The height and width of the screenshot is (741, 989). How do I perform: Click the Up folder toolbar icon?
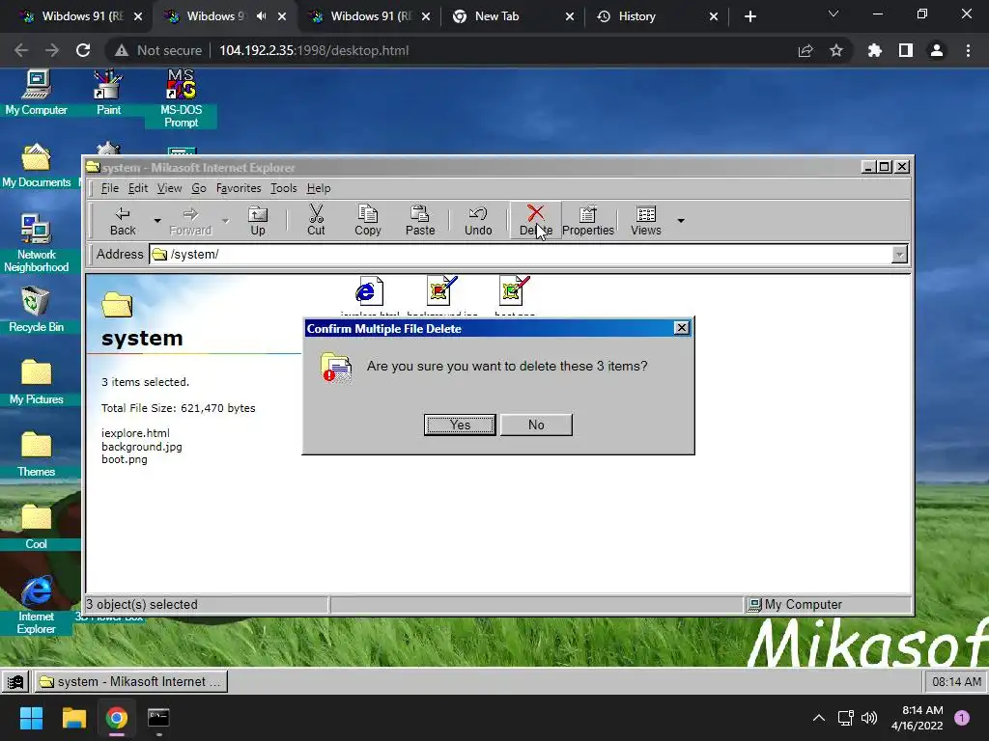tap(258, 221)
